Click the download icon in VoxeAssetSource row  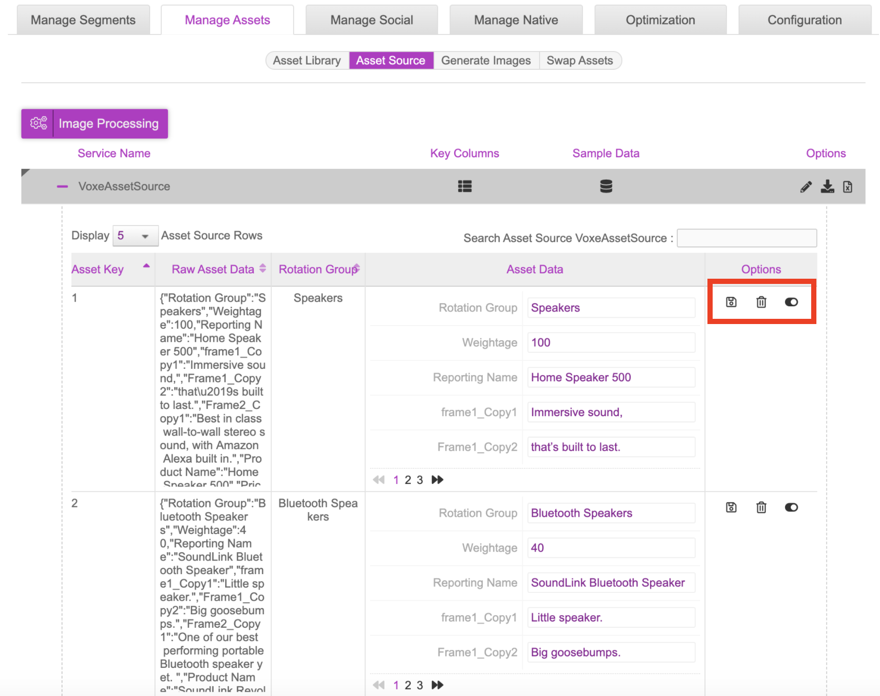tap(827, 187)
